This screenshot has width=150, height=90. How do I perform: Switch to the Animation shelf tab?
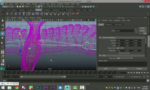click(x=47, y=10)
